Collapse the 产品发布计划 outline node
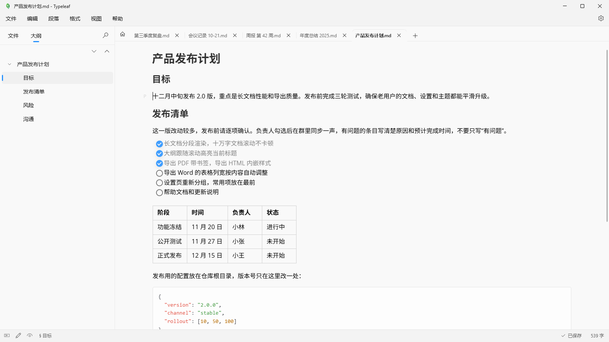 click(x=10, y=64)
